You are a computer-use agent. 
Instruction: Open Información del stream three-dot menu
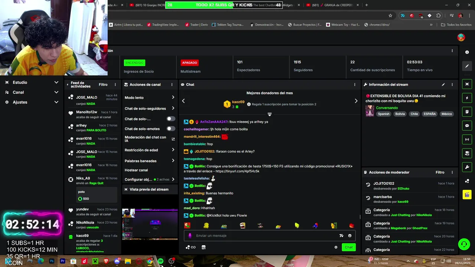452,85
